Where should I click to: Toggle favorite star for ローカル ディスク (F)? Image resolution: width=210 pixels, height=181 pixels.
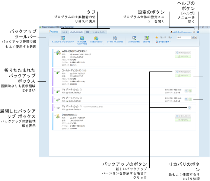pyautogui.click(x=83, y=70)
